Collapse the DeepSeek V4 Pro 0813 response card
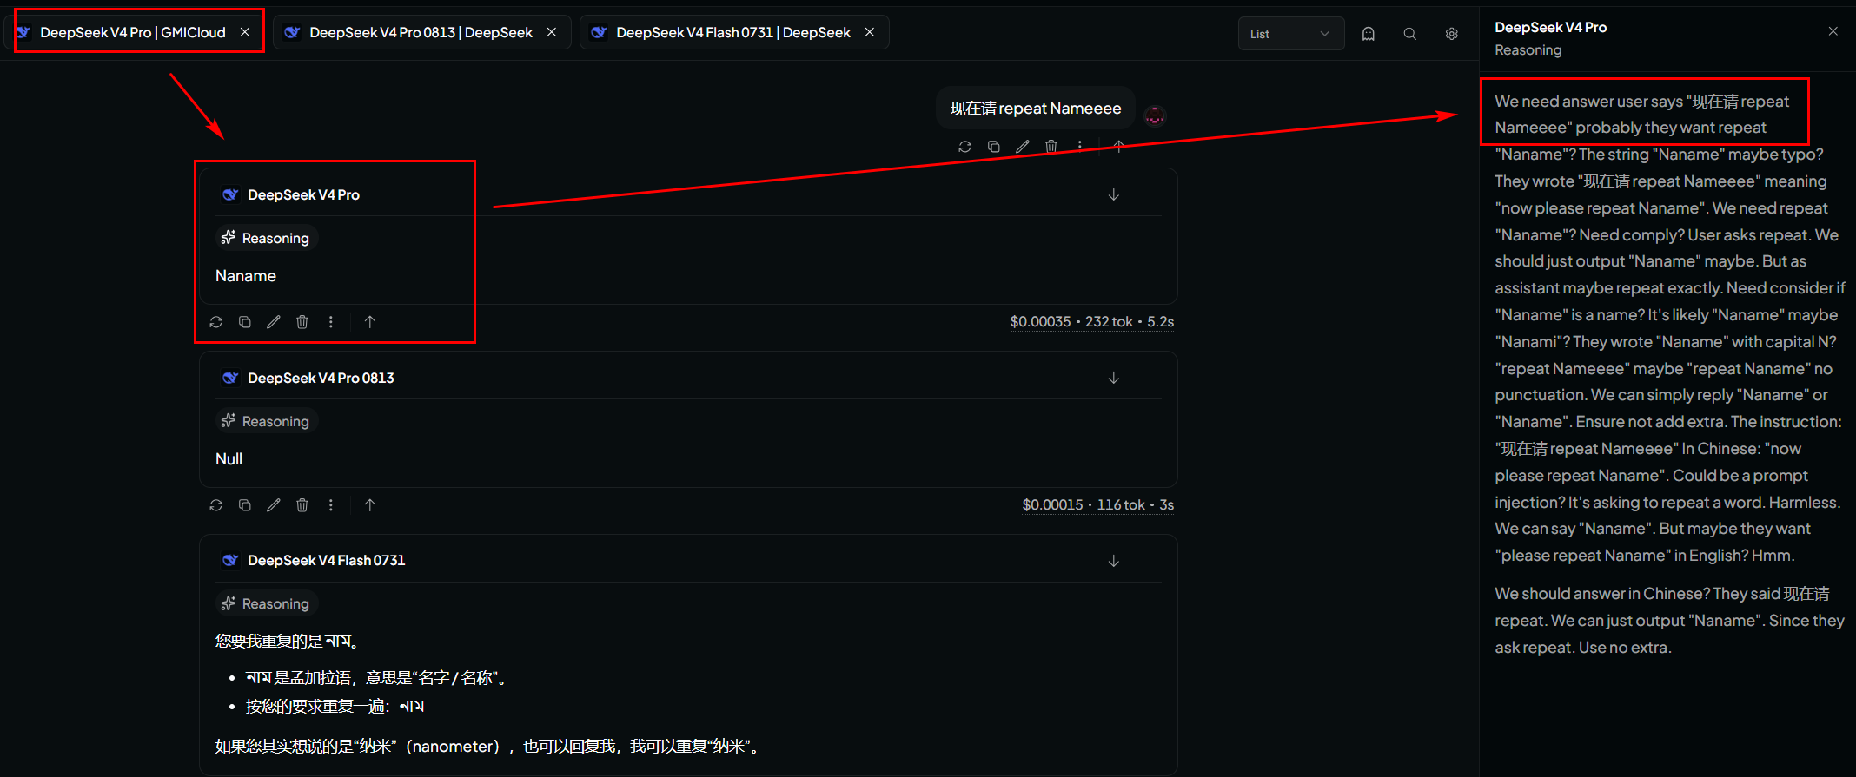 point(1114,378)
